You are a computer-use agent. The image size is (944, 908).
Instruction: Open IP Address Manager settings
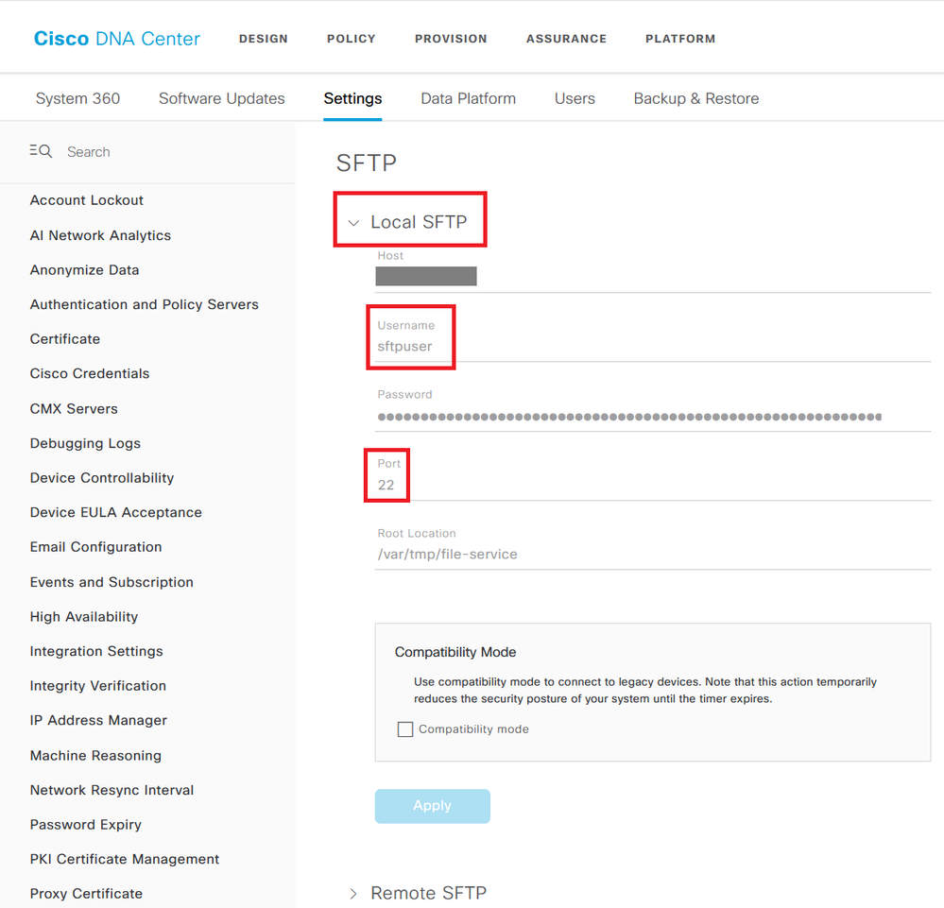point(98,720)
